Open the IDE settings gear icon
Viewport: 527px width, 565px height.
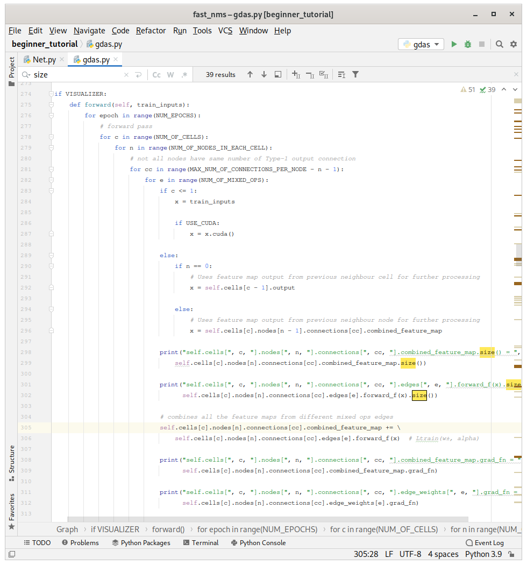[x=514, y=45]
